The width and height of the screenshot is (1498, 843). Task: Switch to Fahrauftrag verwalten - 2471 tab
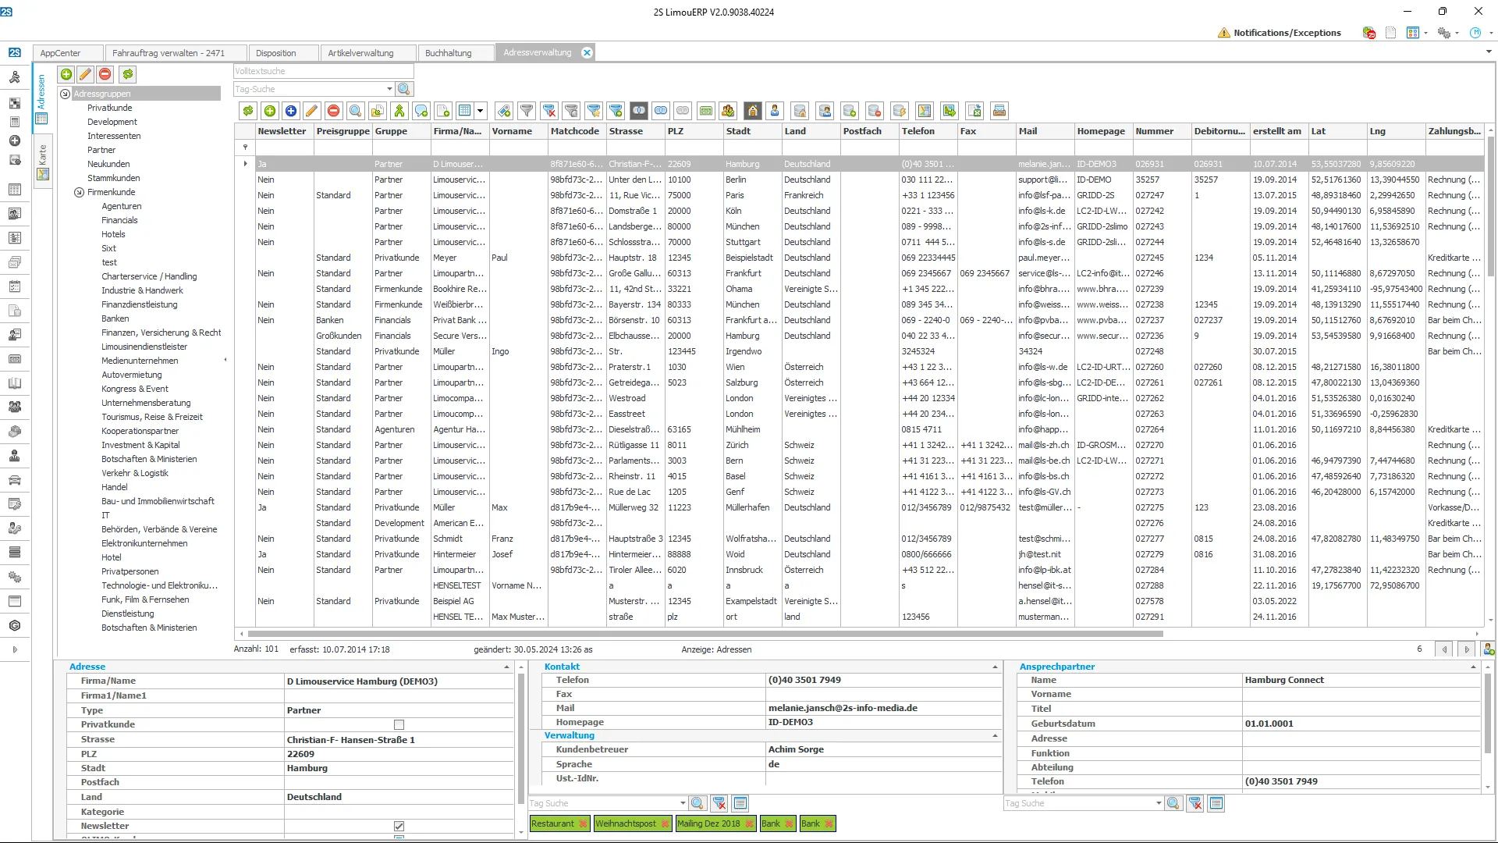tap(176, 53)
